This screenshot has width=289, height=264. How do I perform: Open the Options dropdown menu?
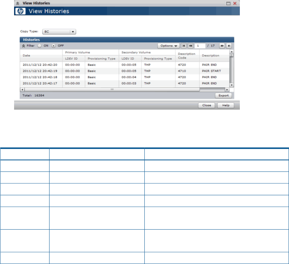pyautogui.click(x=168, y=46)
